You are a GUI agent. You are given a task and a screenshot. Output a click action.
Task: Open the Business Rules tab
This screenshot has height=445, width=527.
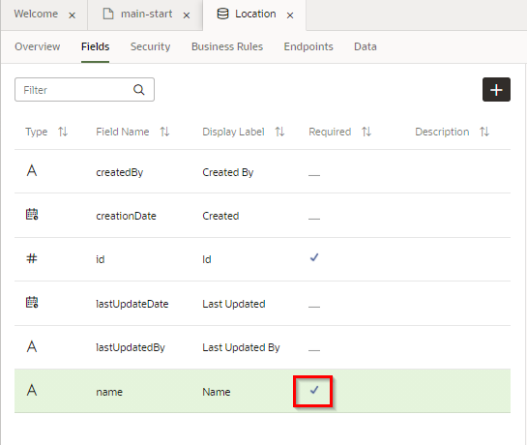click(x=227, y=46)
